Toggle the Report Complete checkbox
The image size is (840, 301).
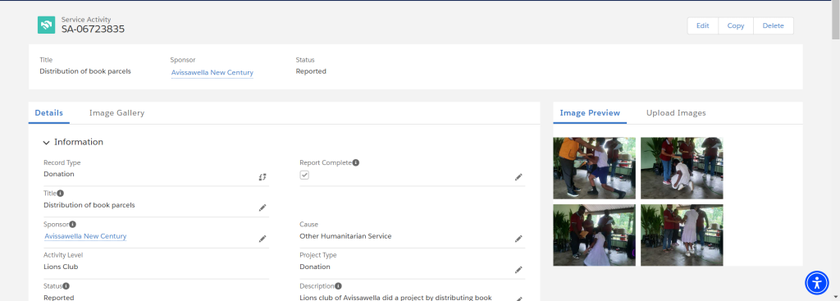point(304,176)
